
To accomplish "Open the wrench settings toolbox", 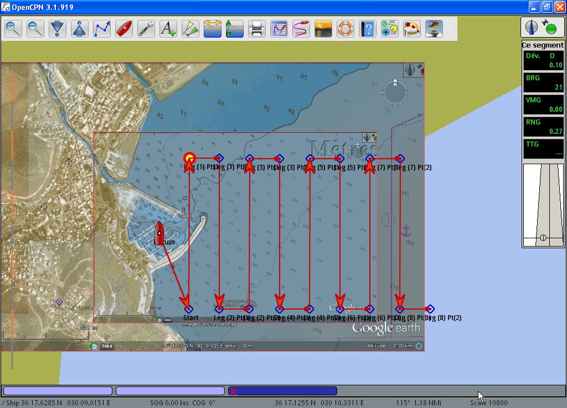I will coord(146,28).
